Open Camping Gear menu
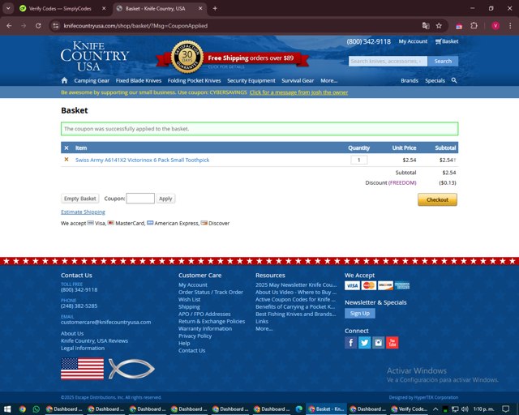Image resolution: width=519 pixels, height=415 pixels. (x=92, y=80)
